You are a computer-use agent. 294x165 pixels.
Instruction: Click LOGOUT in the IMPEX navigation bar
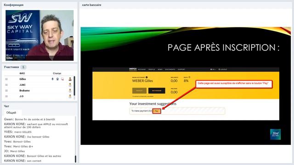[223, 69]
